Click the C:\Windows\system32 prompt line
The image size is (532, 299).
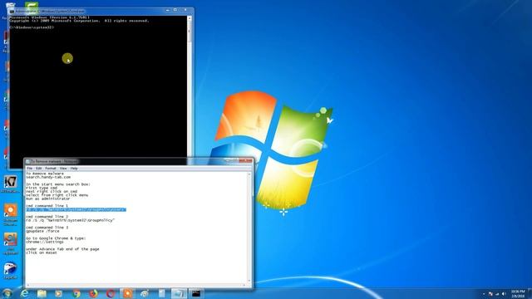pyautogui.click(x=32, y=27)
